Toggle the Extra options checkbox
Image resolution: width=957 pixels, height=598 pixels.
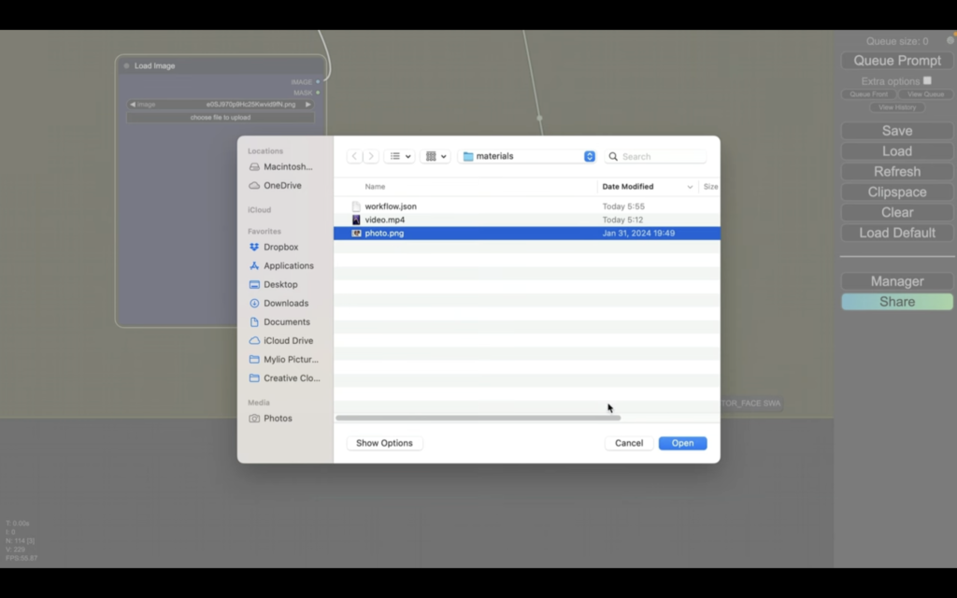[927, 81]
